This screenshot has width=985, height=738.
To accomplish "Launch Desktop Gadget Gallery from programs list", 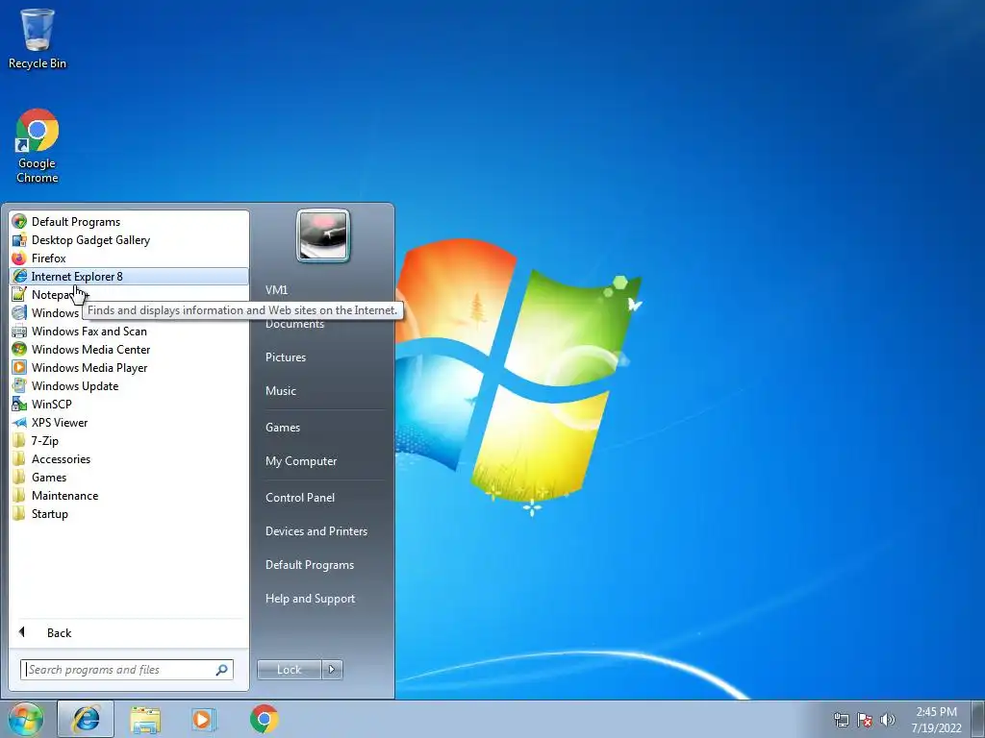I will [129, 239].
